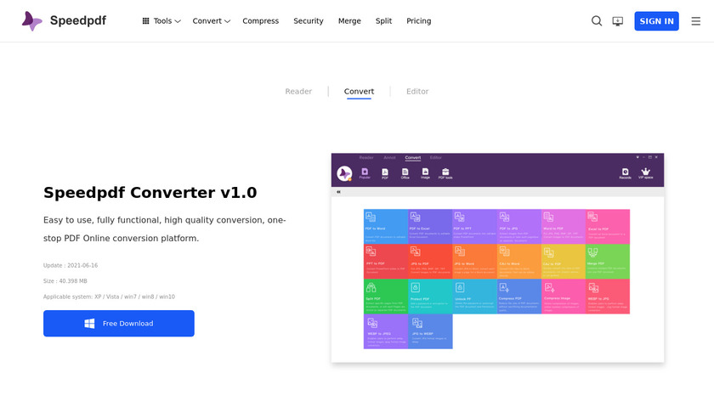Click the Speedpdf butterfly logo
Image resolution: width=714 pixels, height=401 pixels.
32,21
